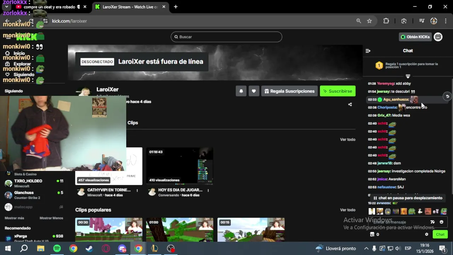Open Steam from taskbar
This screenshot has width=453, height=255.
click(89, 249)
